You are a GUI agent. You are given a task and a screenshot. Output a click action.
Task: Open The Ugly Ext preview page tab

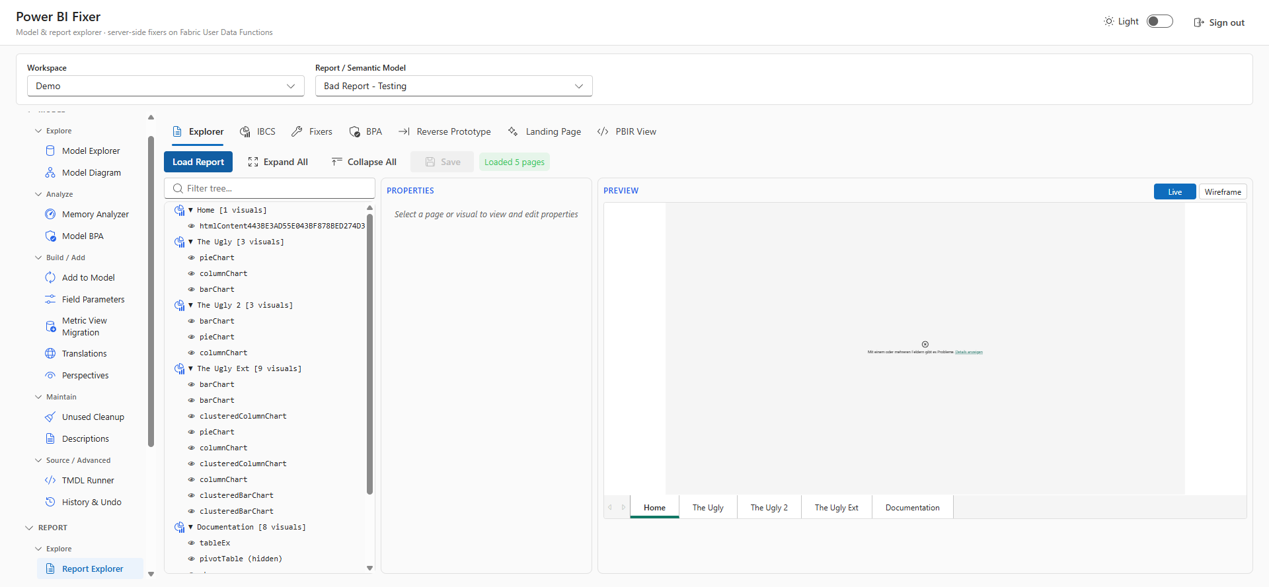pyautogui.click(x=836, y=507)
